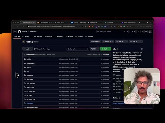Switch to the OpenRouter browser tab
The width and height of the screenshot is (165, 123).
93,22
